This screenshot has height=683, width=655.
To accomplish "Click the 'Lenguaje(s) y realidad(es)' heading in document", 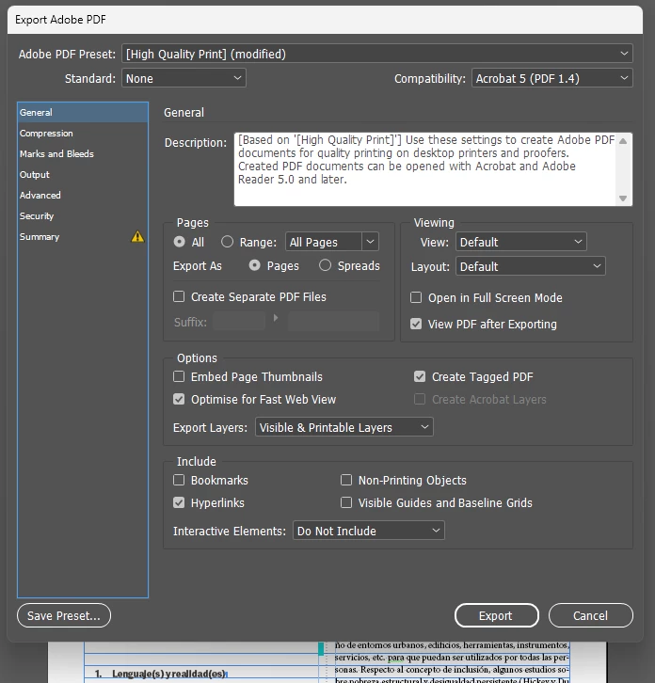I will (x=168, y=674).
